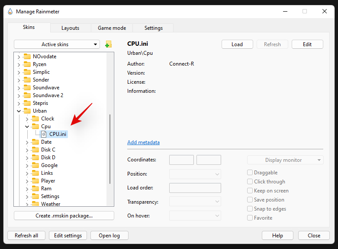Click the Load button
338x249 pixels.
(x=237, y=44)
